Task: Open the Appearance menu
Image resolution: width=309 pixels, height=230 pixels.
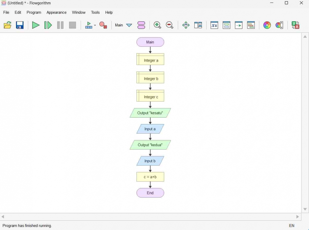Action: click(x=56, y=12)
